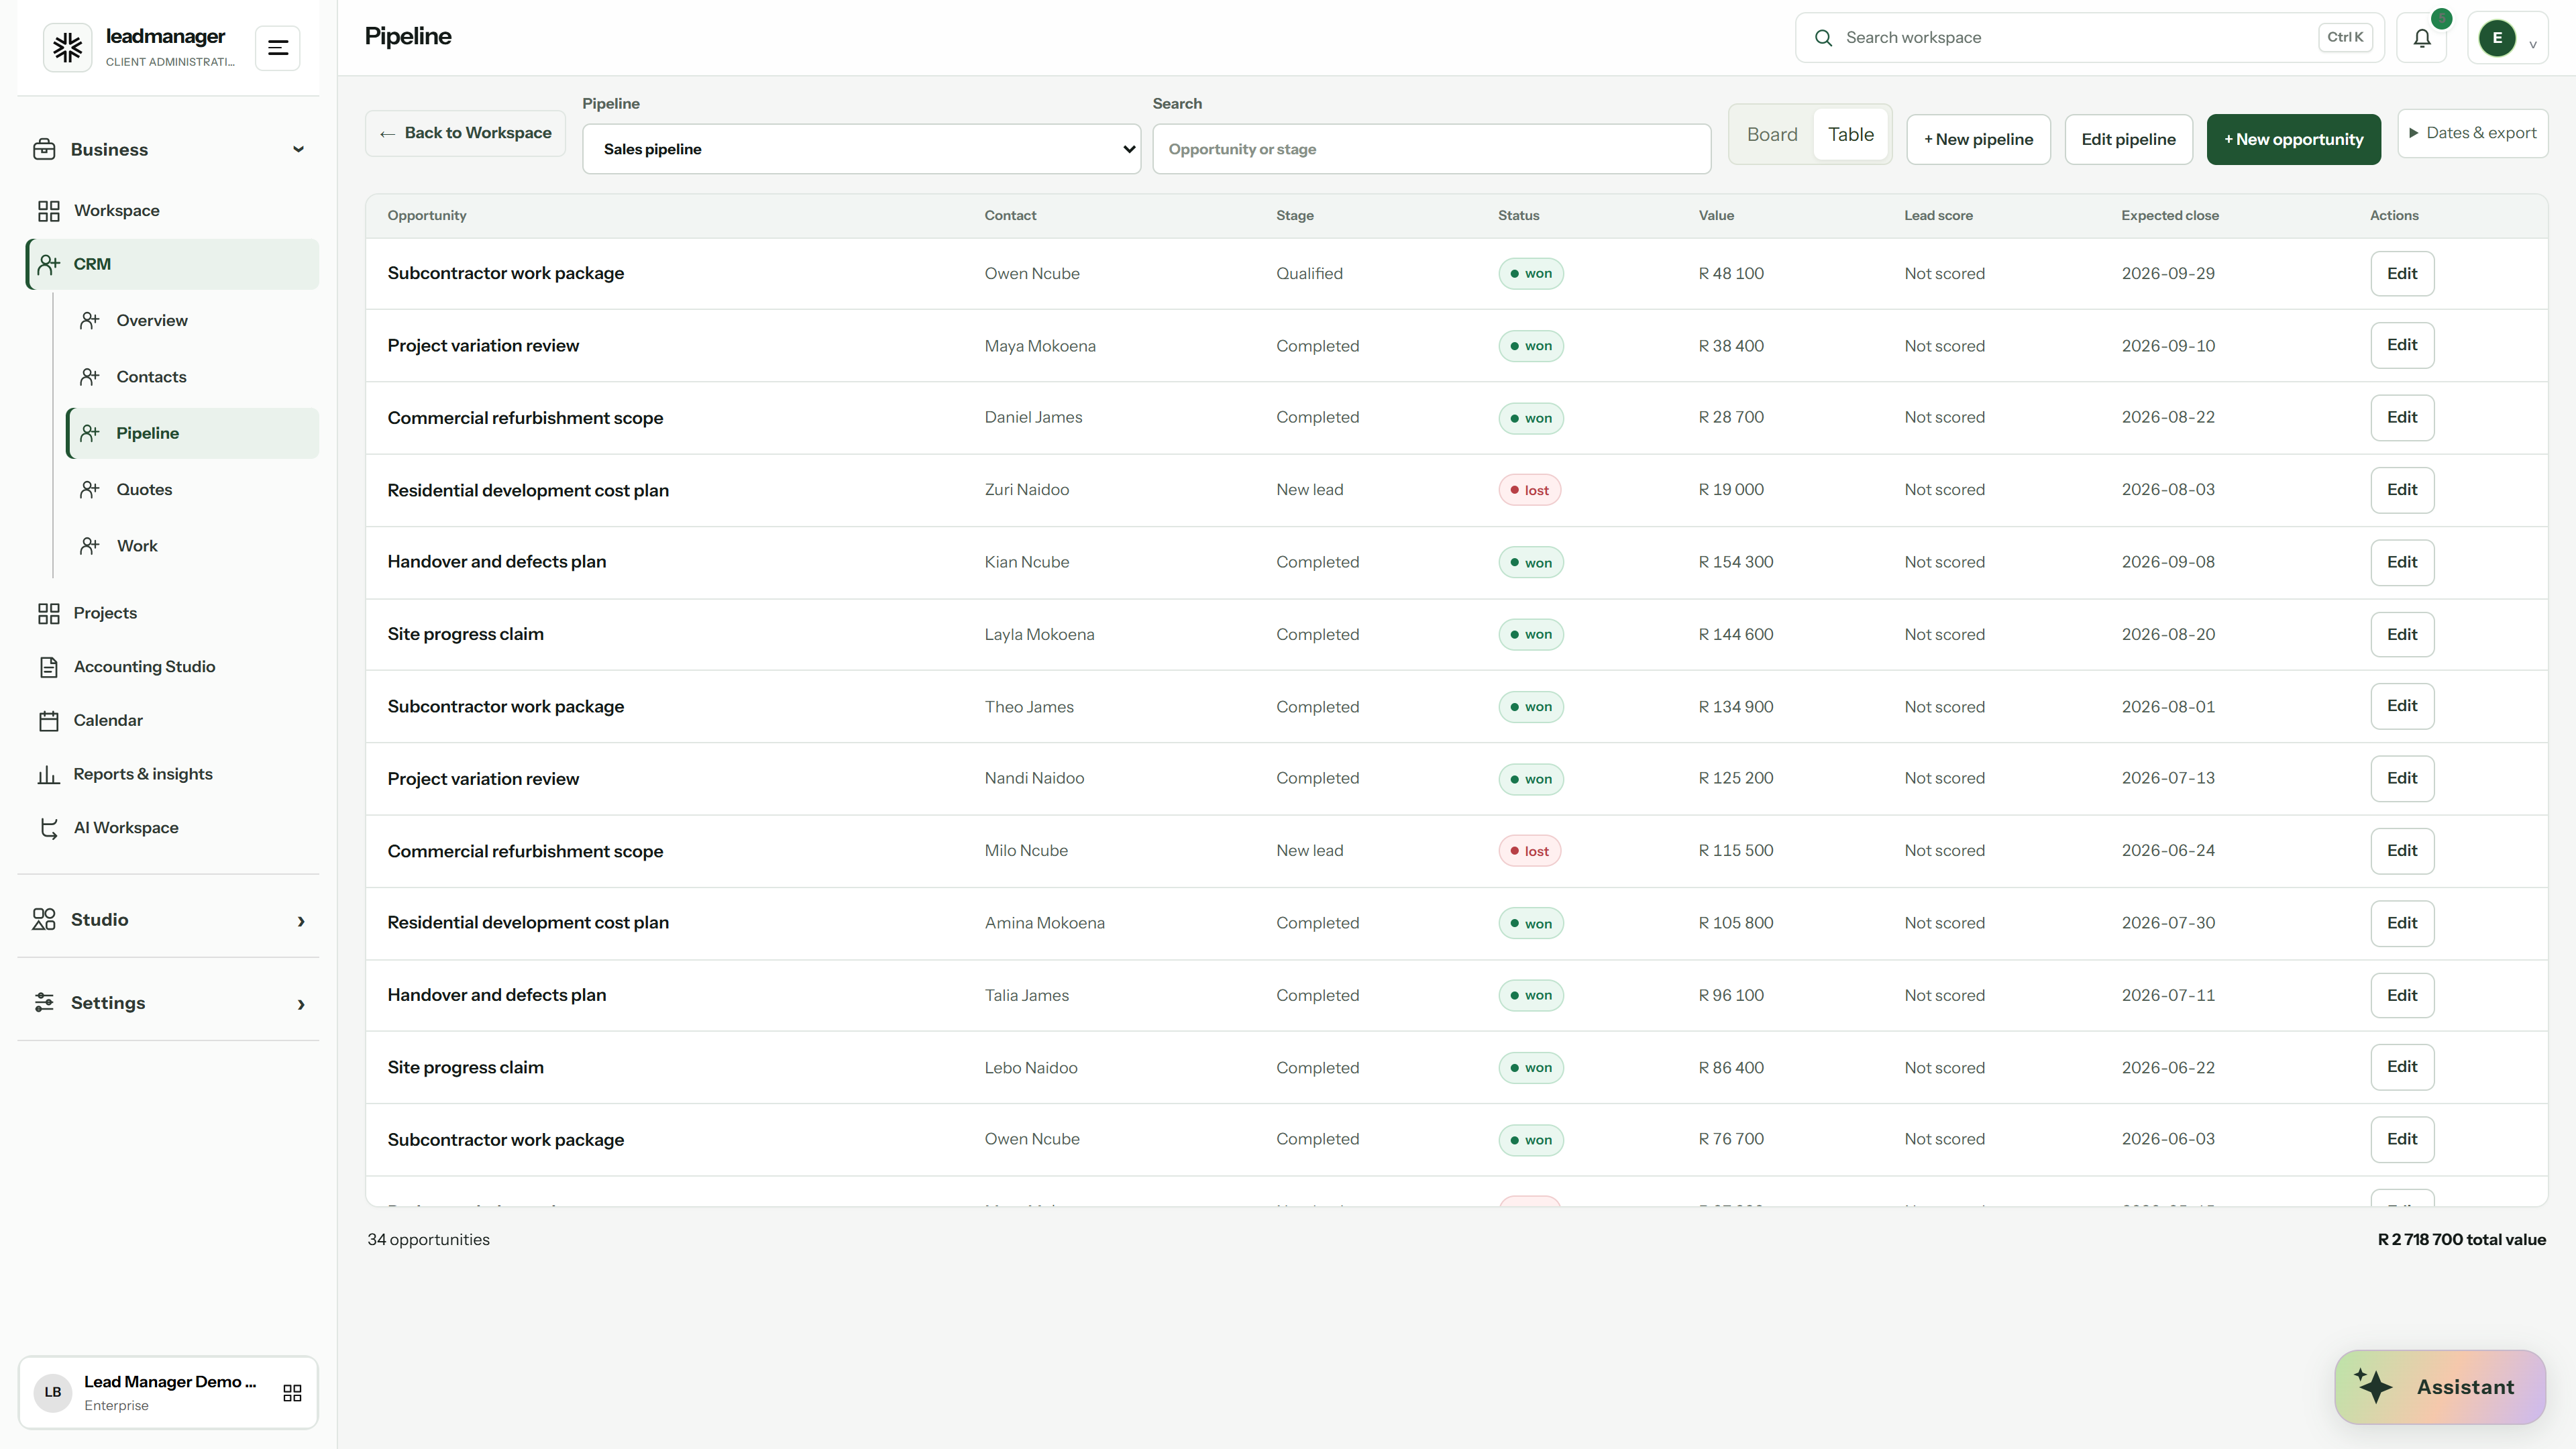The width and height of the screenshot is (2576, 1449).
Task: Click the Reports & insights chart icon
Action: 48,775
